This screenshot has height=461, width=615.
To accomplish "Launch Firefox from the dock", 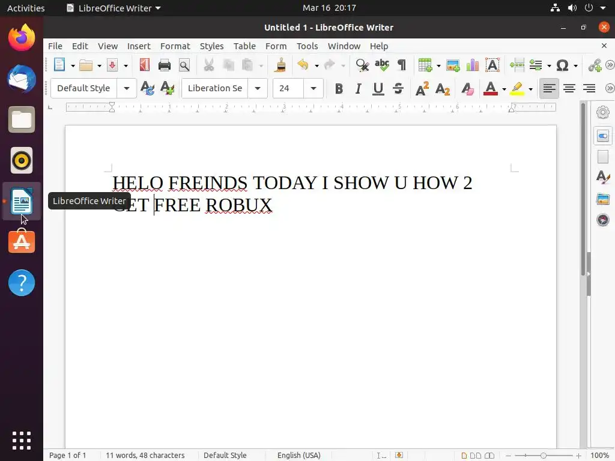I will pyautogui.click(x=22, y=38).
